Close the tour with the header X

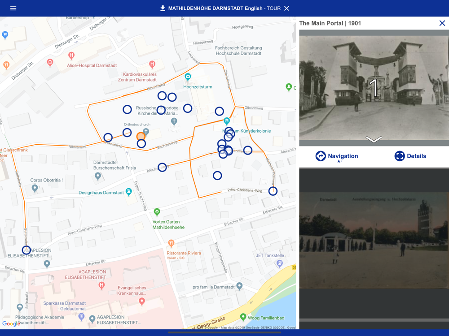(286, 8)
